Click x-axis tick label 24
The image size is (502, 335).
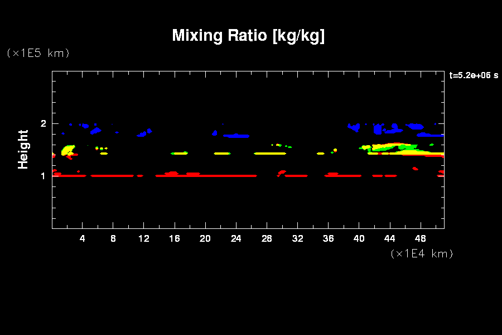[x=236, y=238]
